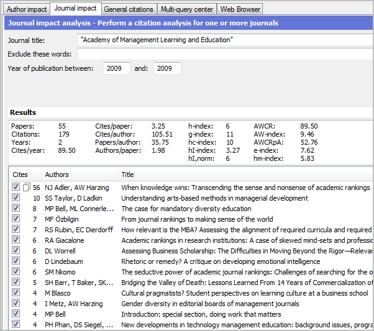Toggle checkbox for PH Phan, DS Siegel row
The image size is (374, 331).
click(x=16, y=324)
